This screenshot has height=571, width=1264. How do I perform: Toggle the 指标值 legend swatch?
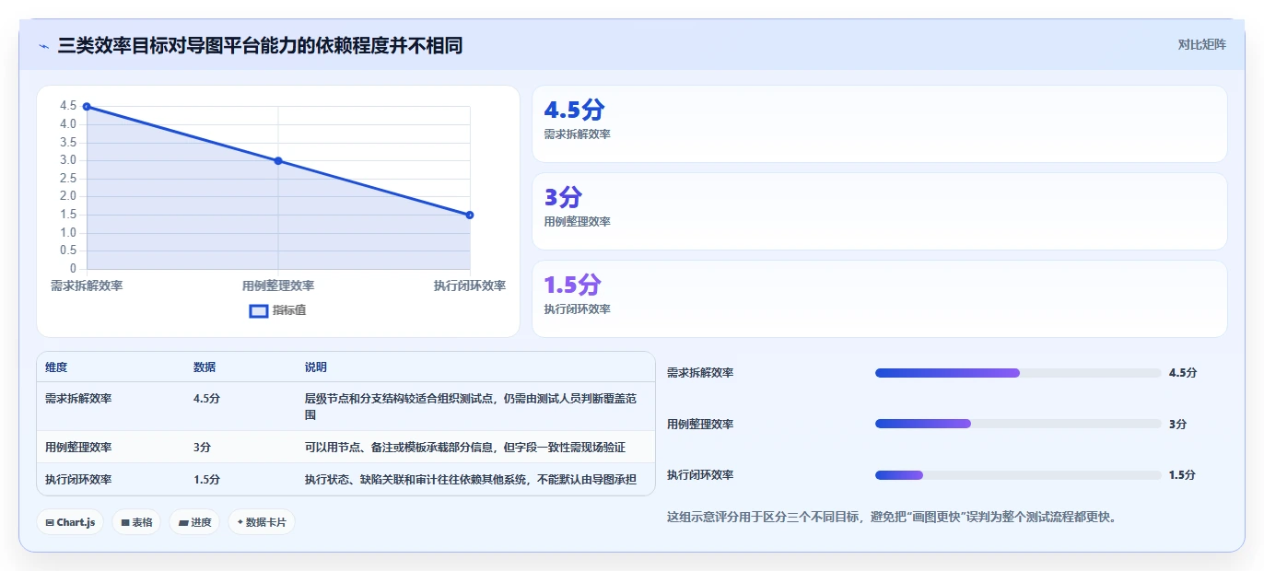pos(259,310)
